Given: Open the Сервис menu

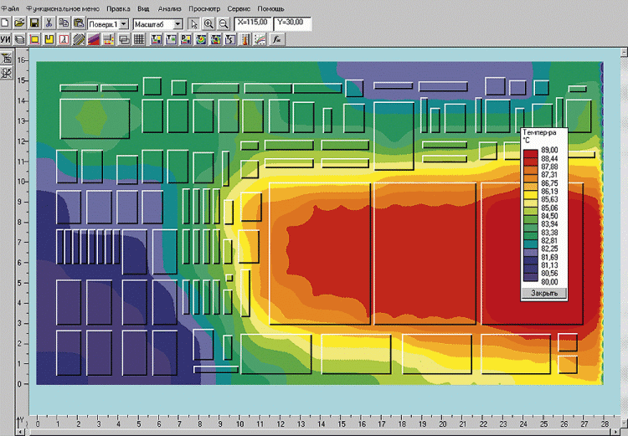Looking at the screenshot, I should pos(239,8).
